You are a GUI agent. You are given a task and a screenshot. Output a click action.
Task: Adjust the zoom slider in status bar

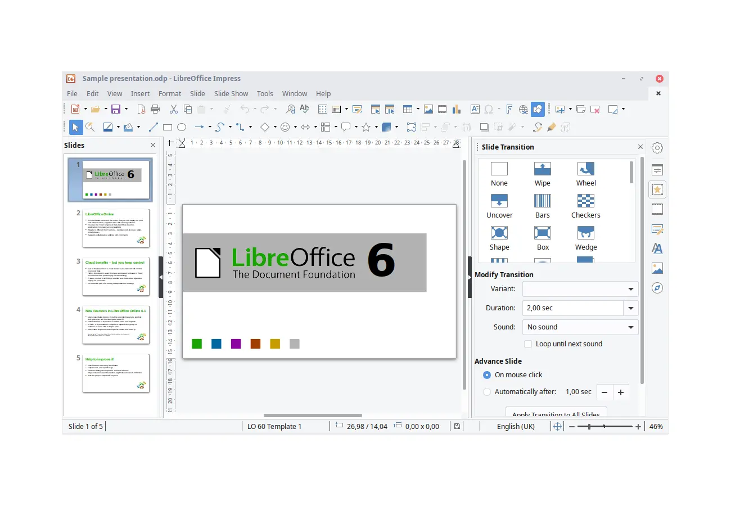[x=604, y=427]
